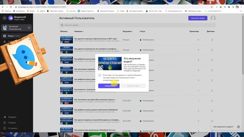Image resolution: width=244 pixels, height=137 pixels.
Task: Open title Как сделать подпись на экране блокировки
Action: tap(97, 120)
